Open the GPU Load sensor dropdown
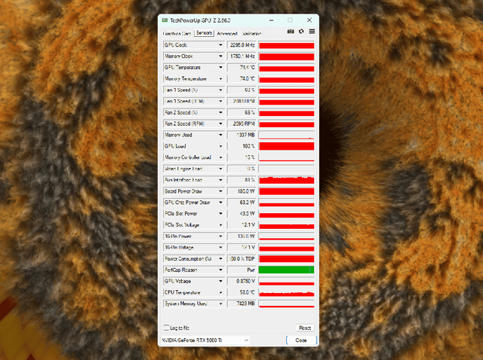Viewport: 483px width, 360px height. [220, 146]
